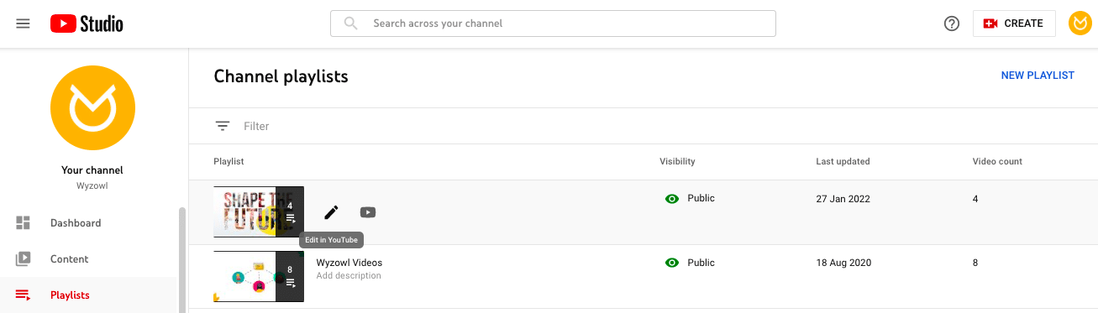Click the Filter text field

tap(588, 126)
